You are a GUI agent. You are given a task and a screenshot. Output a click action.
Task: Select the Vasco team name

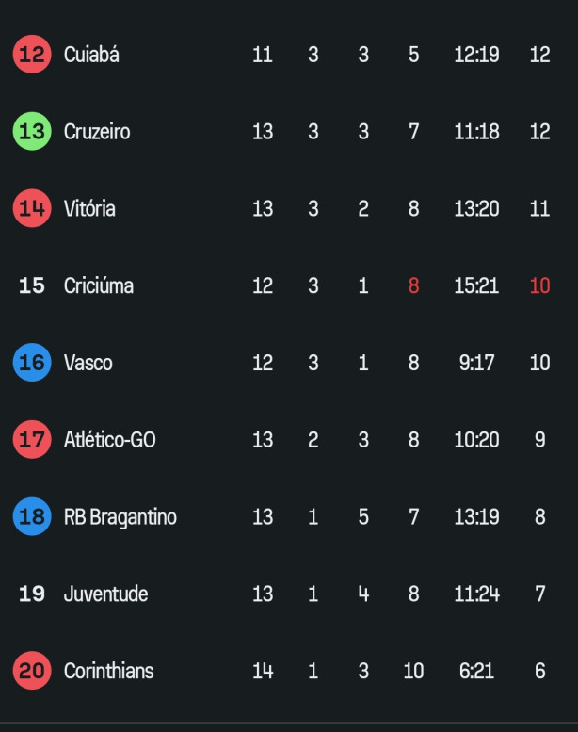pos(88,363)
